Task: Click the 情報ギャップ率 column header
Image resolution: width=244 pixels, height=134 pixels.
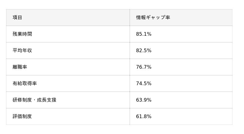Action: coord(153,17)
